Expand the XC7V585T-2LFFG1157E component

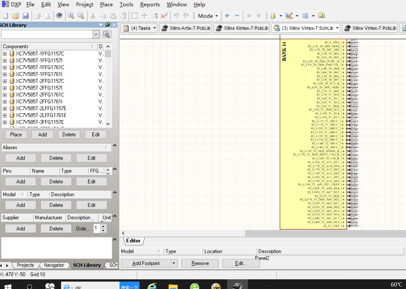pyautogui.click(x=5, y=108)
